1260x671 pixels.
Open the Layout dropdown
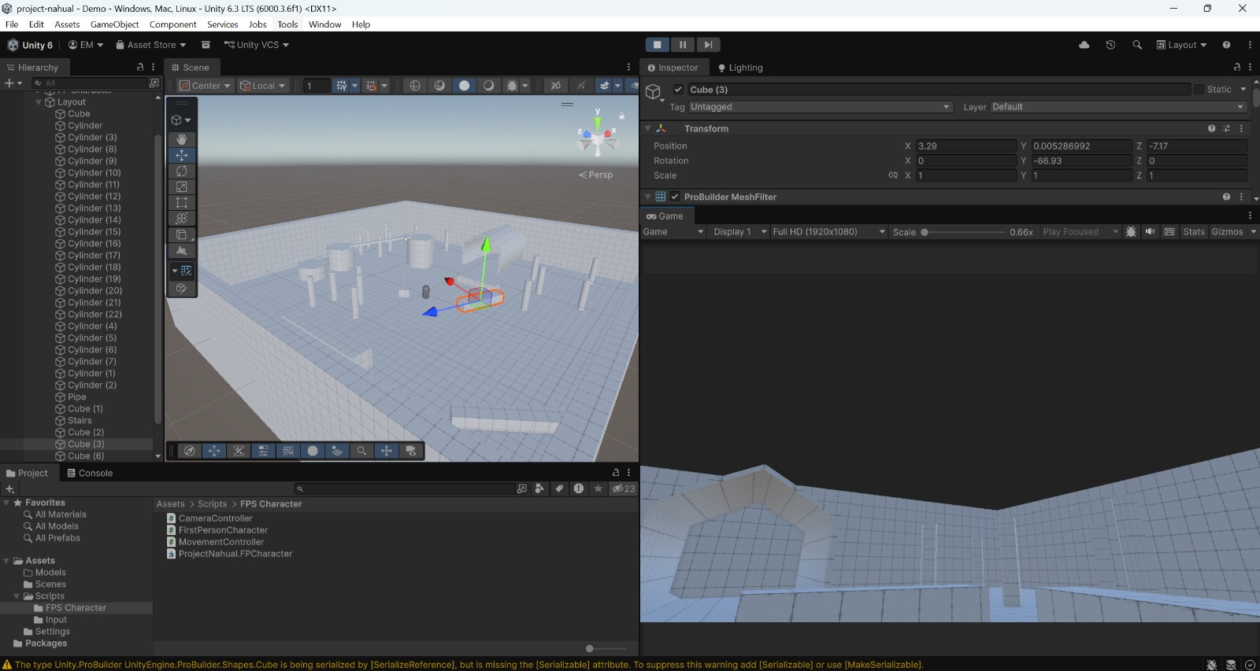point(1181,45)
